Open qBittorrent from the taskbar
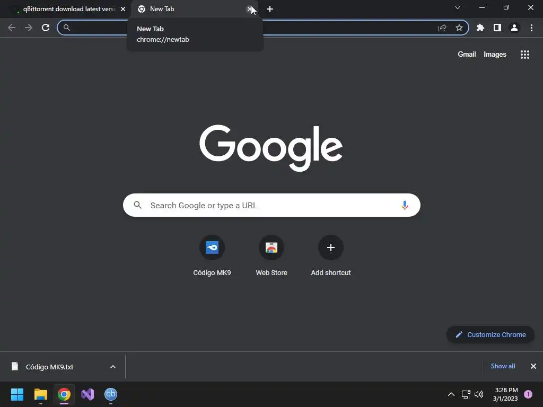This screenshot has height=407, width=543. pos(111,394)
